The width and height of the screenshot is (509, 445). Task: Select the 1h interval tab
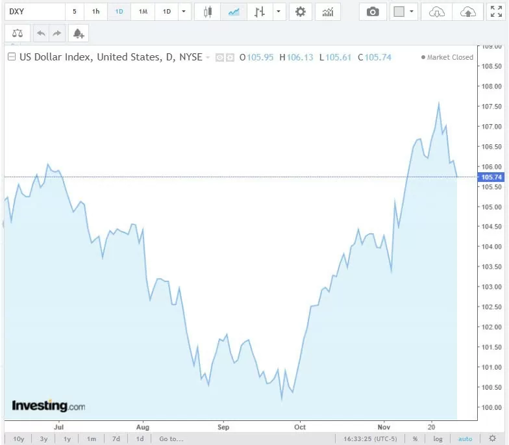point(96,12)
